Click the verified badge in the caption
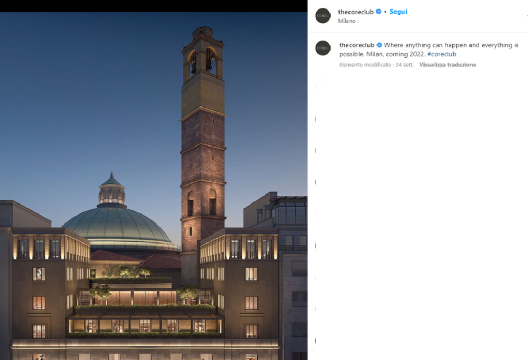 tap(379, 45)
